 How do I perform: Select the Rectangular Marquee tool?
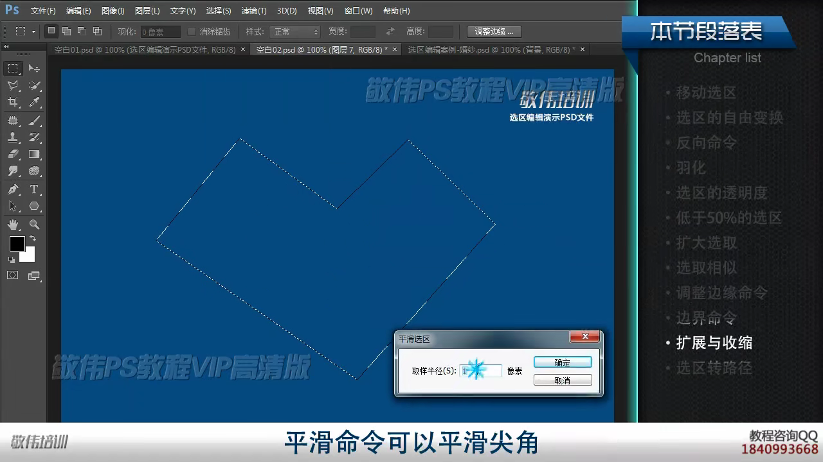tap(13, 69)
